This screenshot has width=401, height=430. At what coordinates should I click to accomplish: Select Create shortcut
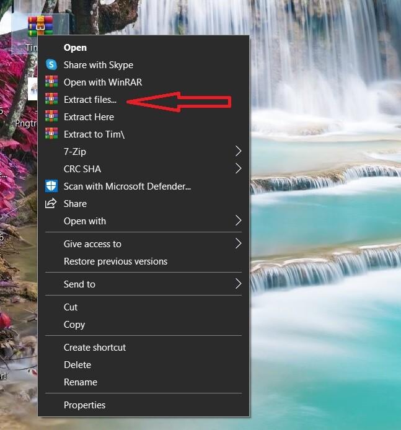(x=143, y=348)
